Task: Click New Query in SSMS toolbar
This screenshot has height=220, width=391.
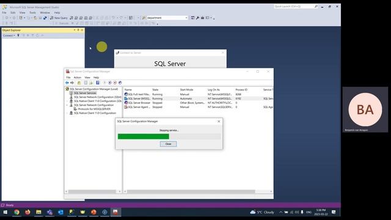Action: point(59,18)
